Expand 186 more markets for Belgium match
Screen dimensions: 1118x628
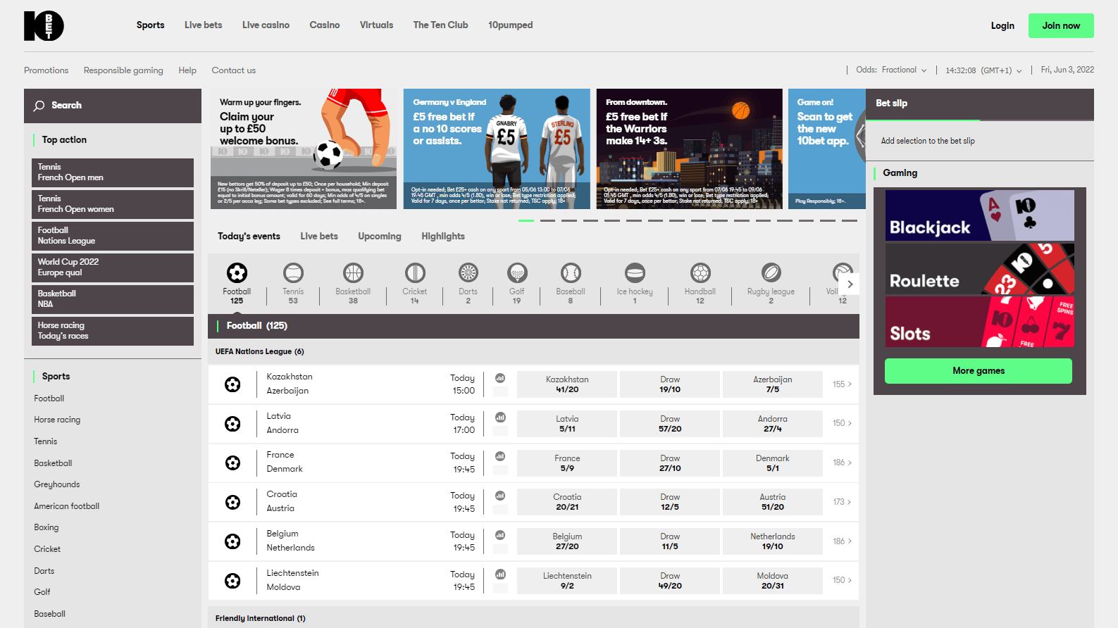tap(842, 541)
